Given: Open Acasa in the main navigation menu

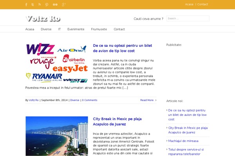Looking at the screenshot, I should point(30,29).
